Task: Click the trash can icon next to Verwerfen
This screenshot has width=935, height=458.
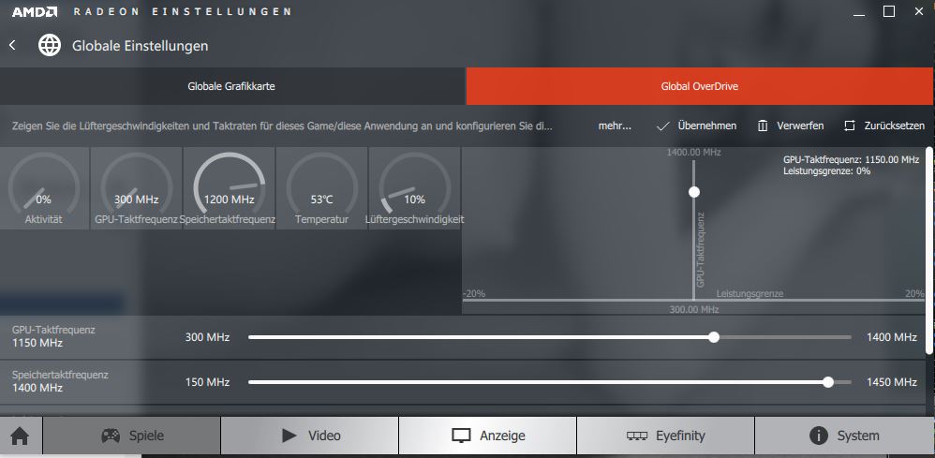Action: (763, 126)
